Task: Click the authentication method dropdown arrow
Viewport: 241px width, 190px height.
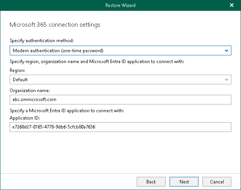Action: click(x=226, y=51)
